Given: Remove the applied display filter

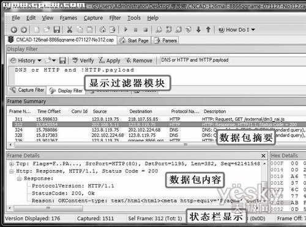Looking at the screenshot, I should (139, 61).
